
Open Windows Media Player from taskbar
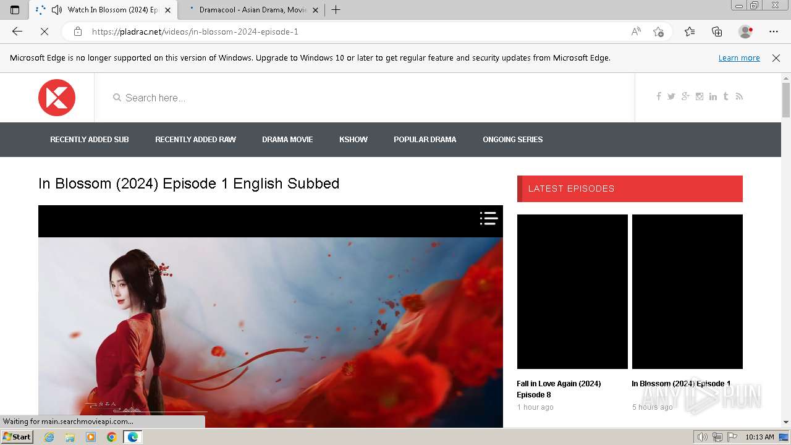click(91, 437)
